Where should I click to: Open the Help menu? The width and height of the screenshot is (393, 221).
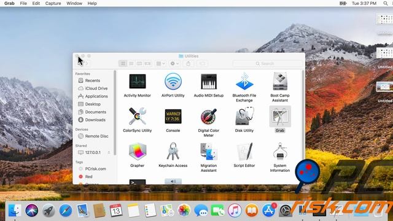[x=92, y=3]
